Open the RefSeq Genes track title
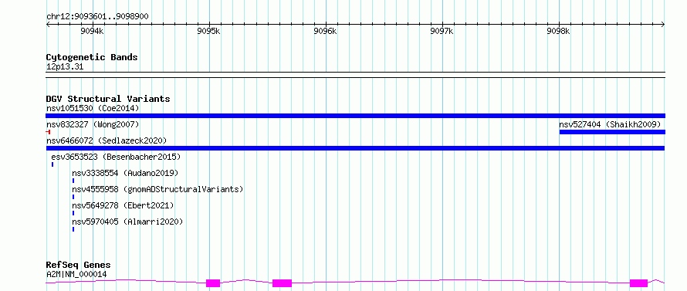This screenshot has height=291, width=687. point(79,266)
